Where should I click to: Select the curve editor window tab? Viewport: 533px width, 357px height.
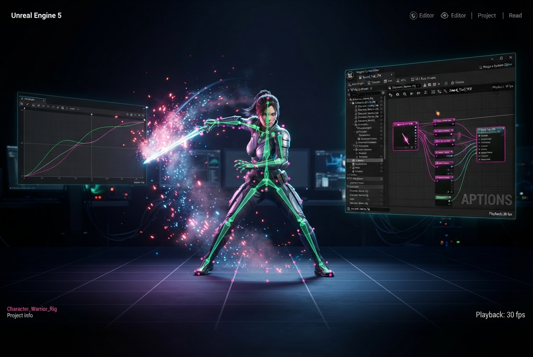33,99
